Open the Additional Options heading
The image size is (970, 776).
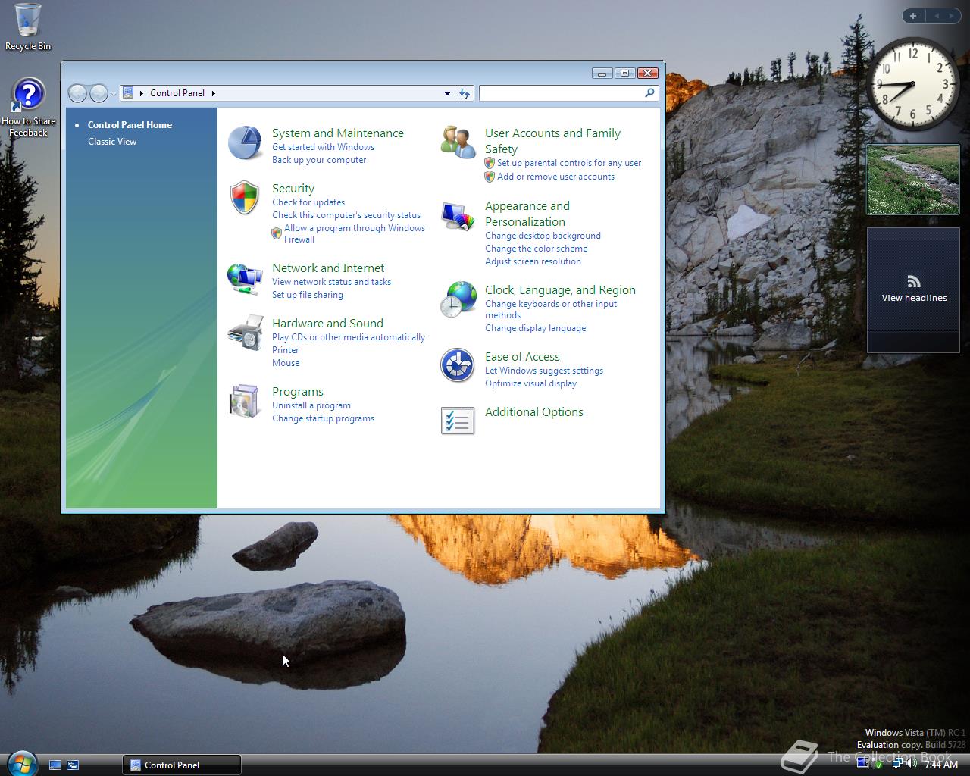click(534, 412)
